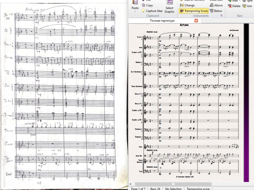
Task: Close the Полная партитура score tab
Action: 196,21
